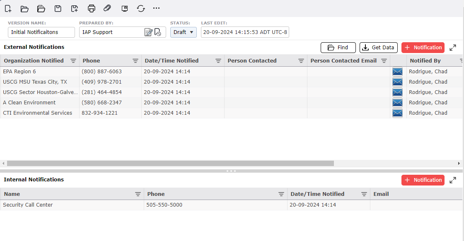Click the edit signature icon in Prepared By
Viewport: 464px width, 241px height.
click(x=148, y=32)
